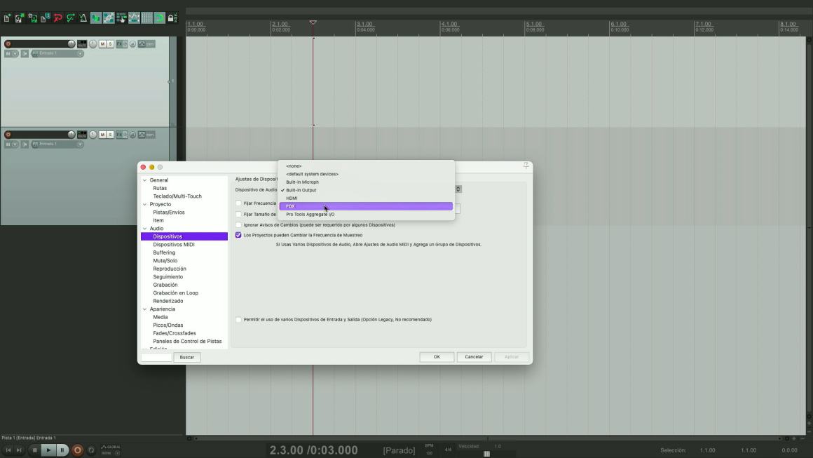This screenshot has width=813, height=458.
Task: Toggle the toolbar lock icon
Action: click(x=172, y=18)
